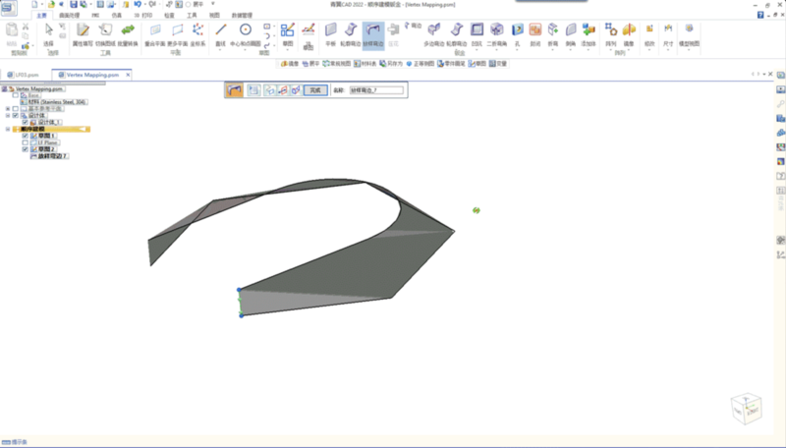The height and width of the screenshot is (448, 786).
Task: Click the 属性填写 property fill icon
Action: [83, 32]
